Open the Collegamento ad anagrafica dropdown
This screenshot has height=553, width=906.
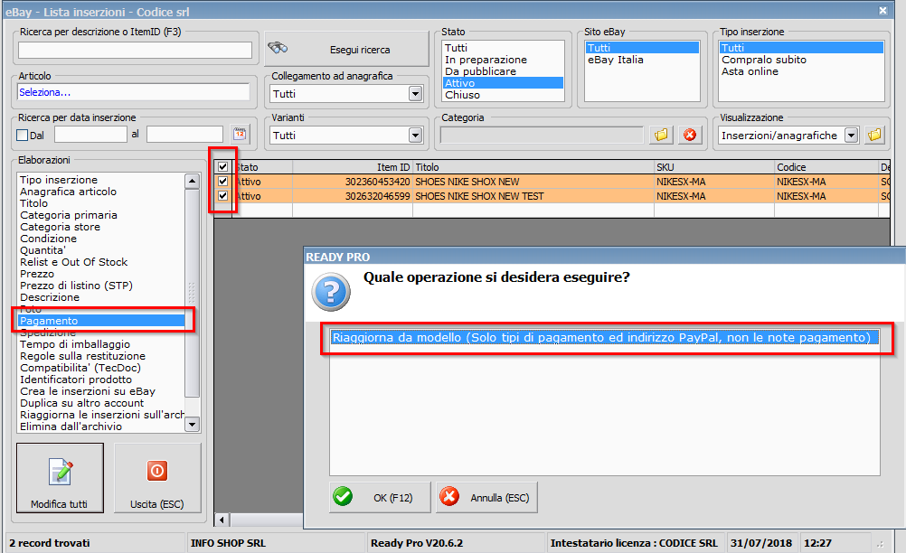[x=415, y=93]
